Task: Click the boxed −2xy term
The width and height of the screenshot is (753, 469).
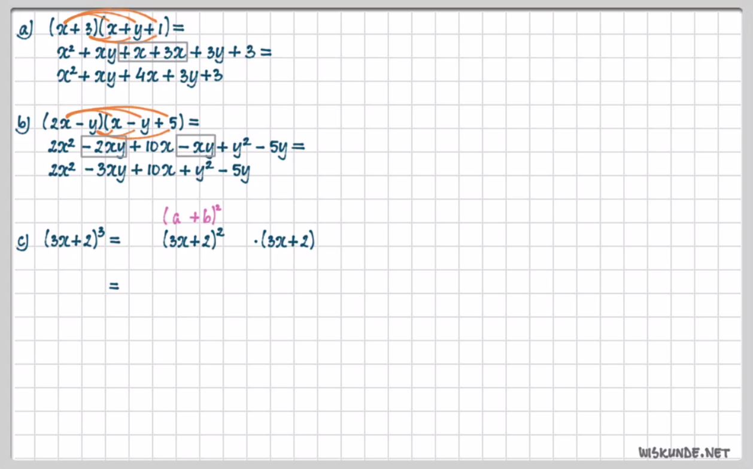Action: 104,147
